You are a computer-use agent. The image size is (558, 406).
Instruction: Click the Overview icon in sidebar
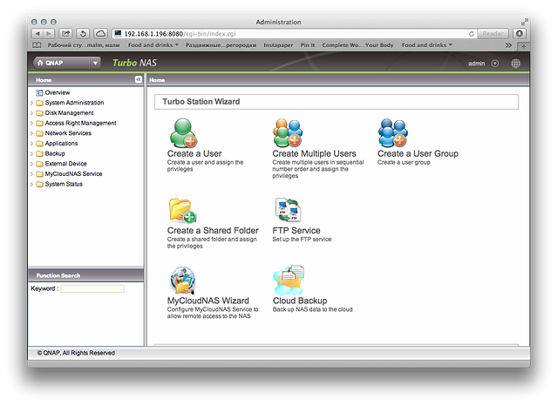39,93
